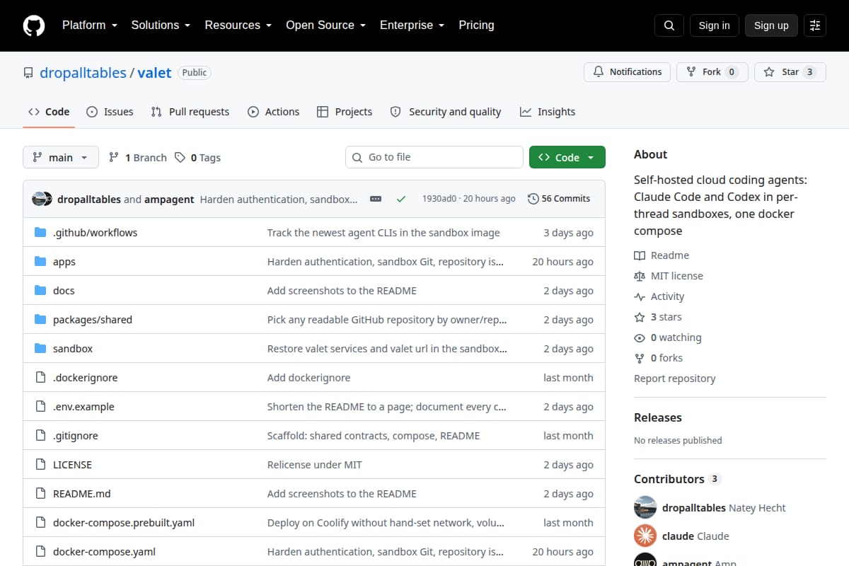Click the README.md file icon

[x=40, y=494]
